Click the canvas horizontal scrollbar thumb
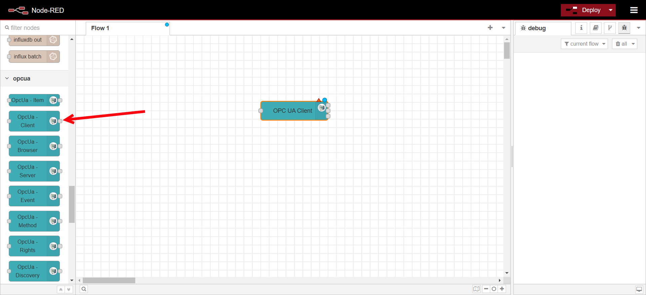 coord(109,280)
